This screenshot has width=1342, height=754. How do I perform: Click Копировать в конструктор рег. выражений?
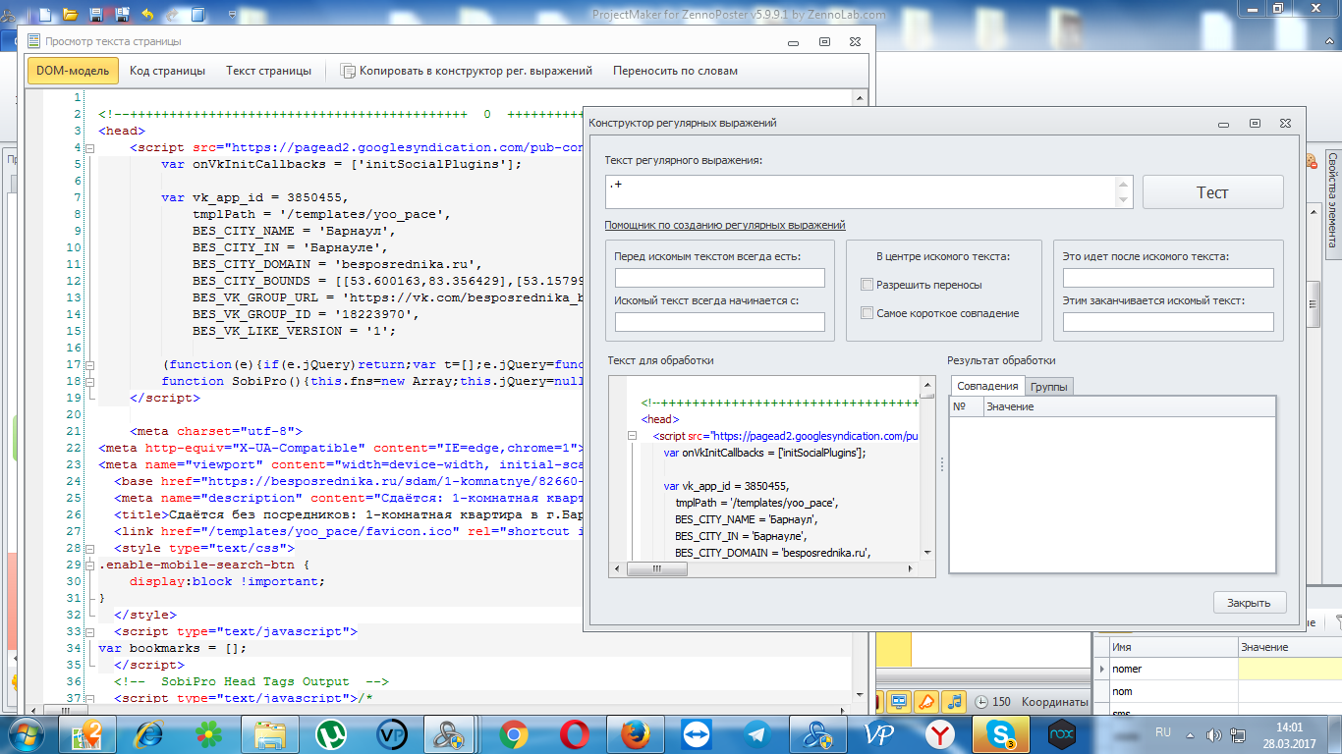467,71
